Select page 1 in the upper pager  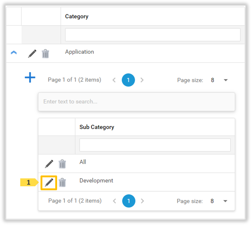click(x=128, y=80)
